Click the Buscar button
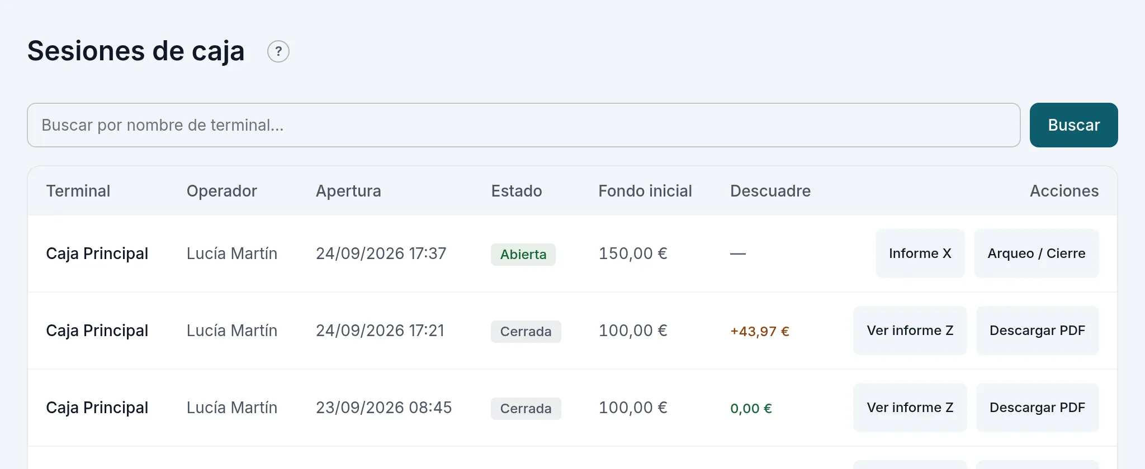 (x=1073, y=125)
